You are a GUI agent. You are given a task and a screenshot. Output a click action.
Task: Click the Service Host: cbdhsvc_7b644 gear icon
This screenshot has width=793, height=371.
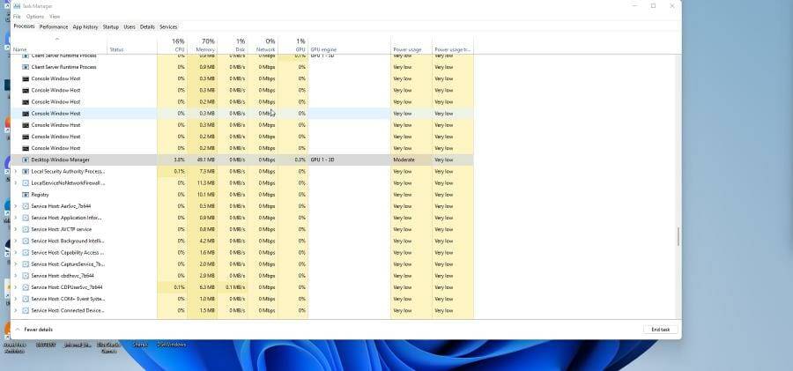[x=26, y=276]
